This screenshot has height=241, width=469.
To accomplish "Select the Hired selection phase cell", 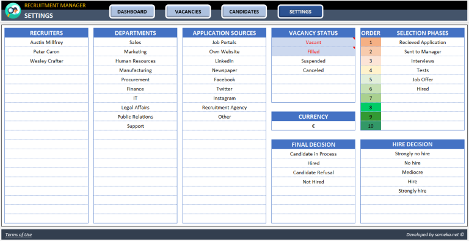I will pos(423,89).
